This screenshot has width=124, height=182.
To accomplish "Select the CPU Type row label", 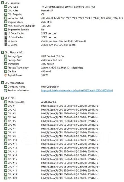I will pyautogui.click(x=13, y=7).
